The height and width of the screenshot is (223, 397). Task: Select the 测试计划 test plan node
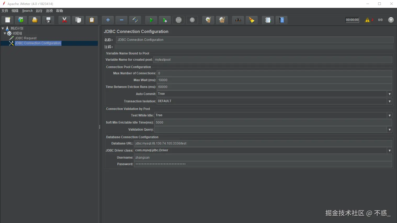click(17, 28)
